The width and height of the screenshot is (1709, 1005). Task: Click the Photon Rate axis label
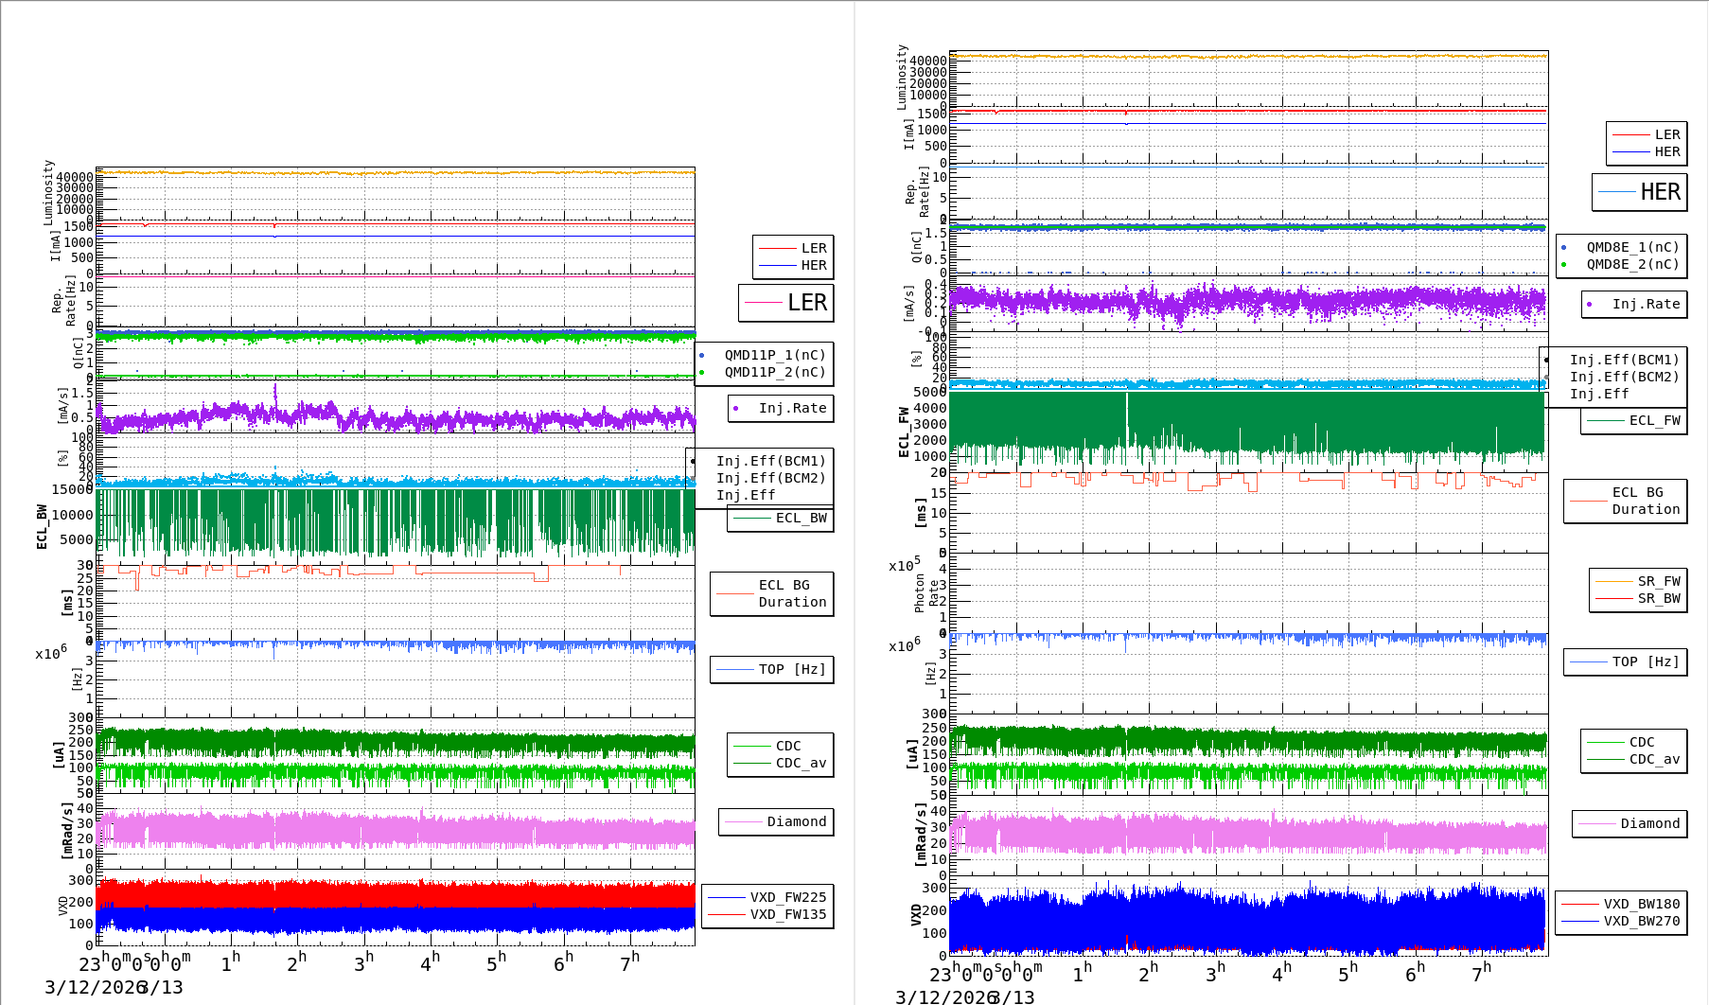[x=926, y=593]
